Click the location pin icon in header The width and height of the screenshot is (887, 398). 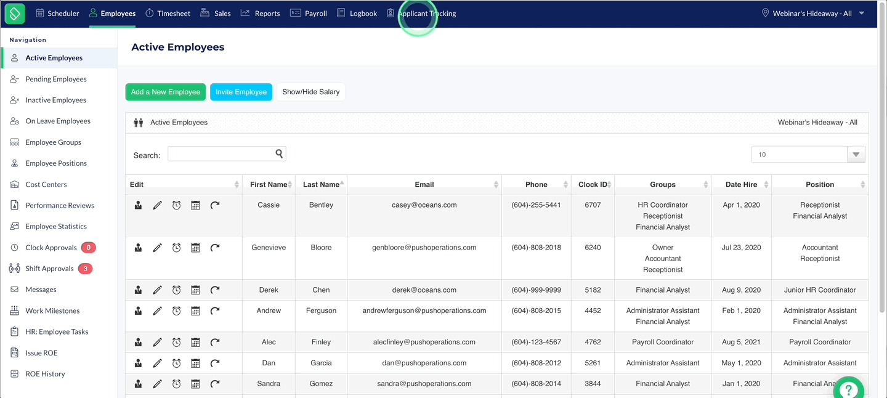pyautogui.click(x=766, y=13)
